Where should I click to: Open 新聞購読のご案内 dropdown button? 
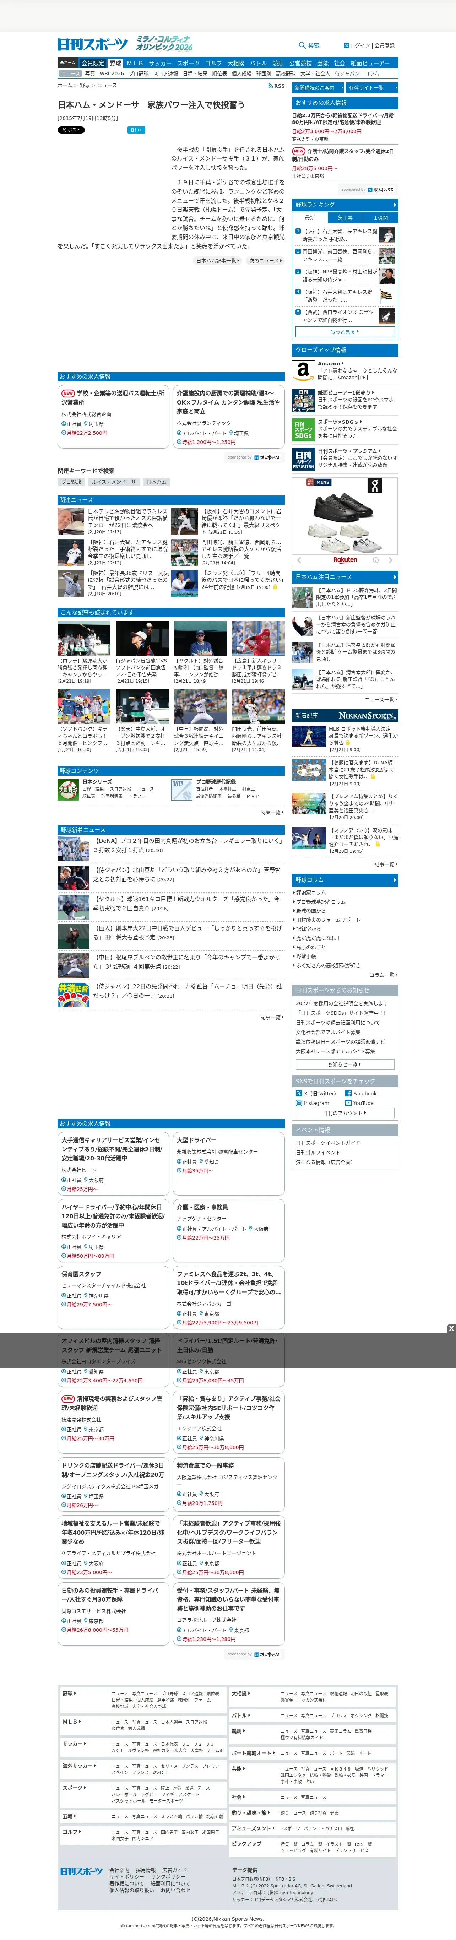[x=317, y=88]
